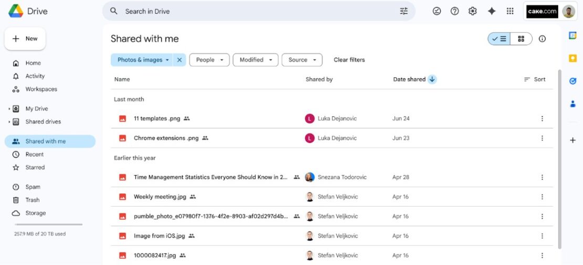
Task: Click Snezana Todorovic in Shared by column
Action: click(342, 178)
